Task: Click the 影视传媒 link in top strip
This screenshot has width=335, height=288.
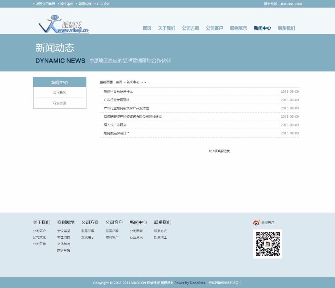Action: click(x=85, y=4)
